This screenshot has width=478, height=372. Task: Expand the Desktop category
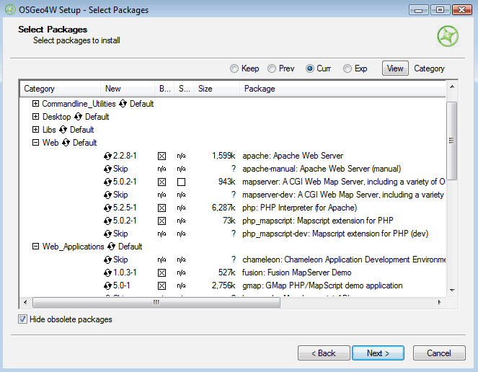[35, 117]
